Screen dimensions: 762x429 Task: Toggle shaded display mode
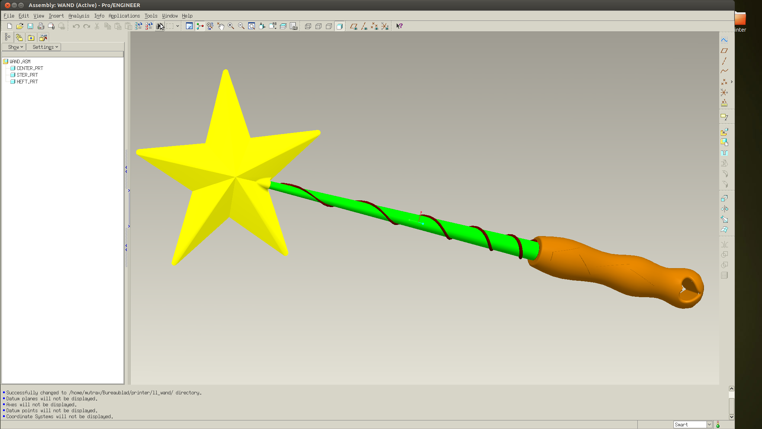coord(339,26)
